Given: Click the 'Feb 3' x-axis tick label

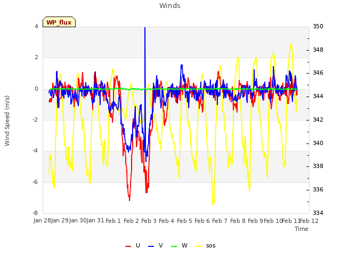Looking at the screenshot, I should (149, 221).
